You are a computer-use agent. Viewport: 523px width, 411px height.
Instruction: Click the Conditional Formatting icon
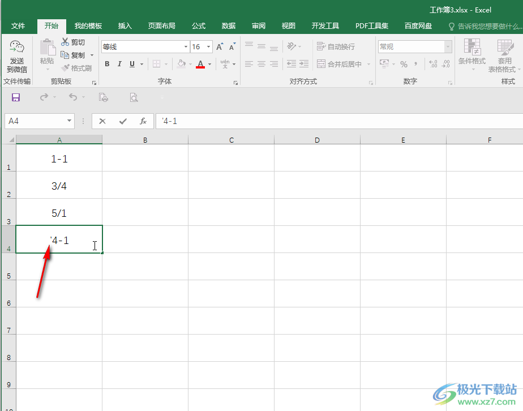click(x=472, y=47)
